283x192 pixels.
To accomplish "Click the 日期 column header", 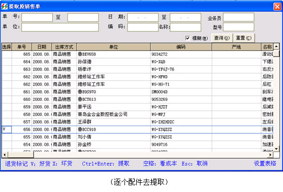I will pyautogui.click(x=42, y=47).
